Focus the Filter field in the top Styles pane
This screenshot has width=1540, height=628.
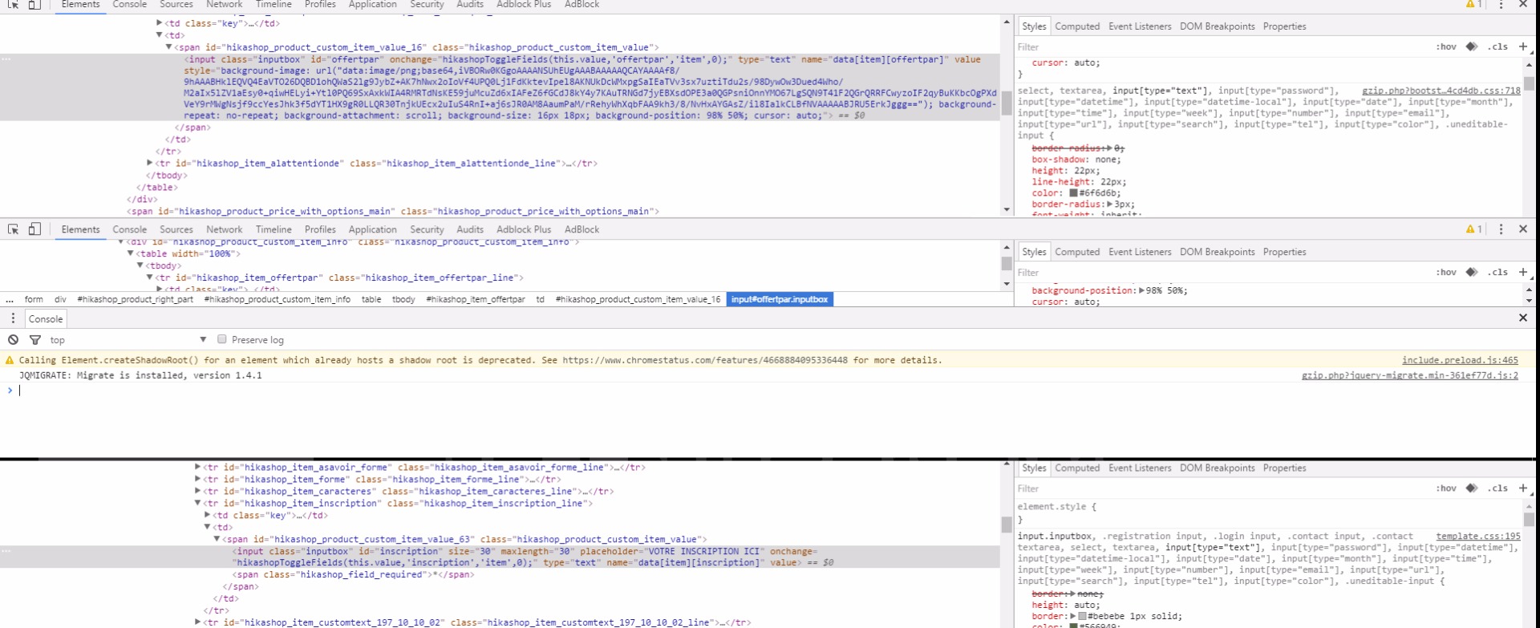click(x=1223, y=47)
